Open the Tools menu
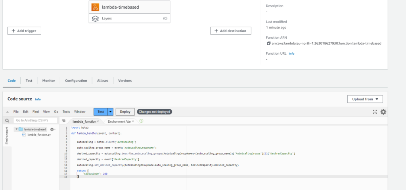The height and width of the screenshot is (190, 406). [66, 112]
